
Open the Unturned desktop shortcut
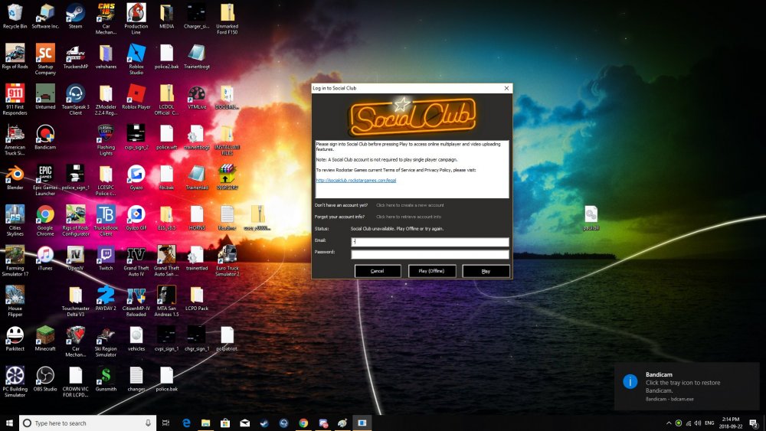point(45,96)
